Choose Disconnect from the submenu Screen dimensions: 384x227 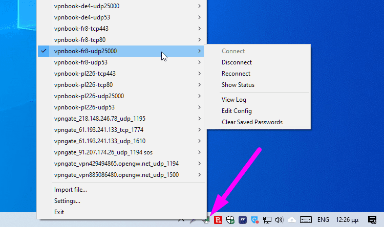pos(237,62)
